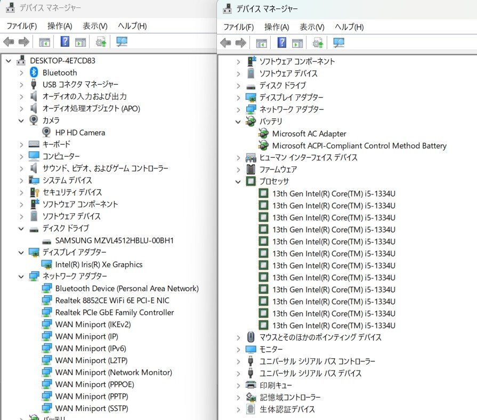Select Microsoft ACPI-Compliant Control Method Battery
The width and height of the screenshot is (477, 420).
point(359,146)
